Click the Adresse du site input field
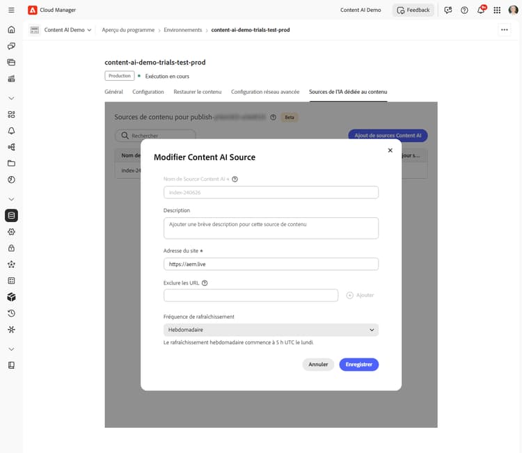This screenshot has height=453, width=522. (x=271, y=264)
